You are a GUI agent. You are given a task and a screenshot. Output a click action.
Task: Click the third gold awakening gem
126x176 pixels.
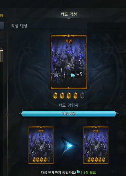[69, 96]
